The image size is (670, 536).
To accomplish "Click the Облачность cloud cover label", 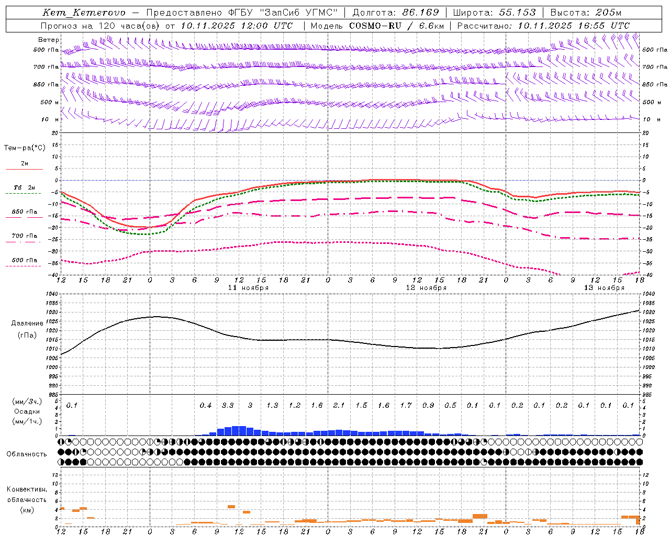I will (x=27, y=454).
